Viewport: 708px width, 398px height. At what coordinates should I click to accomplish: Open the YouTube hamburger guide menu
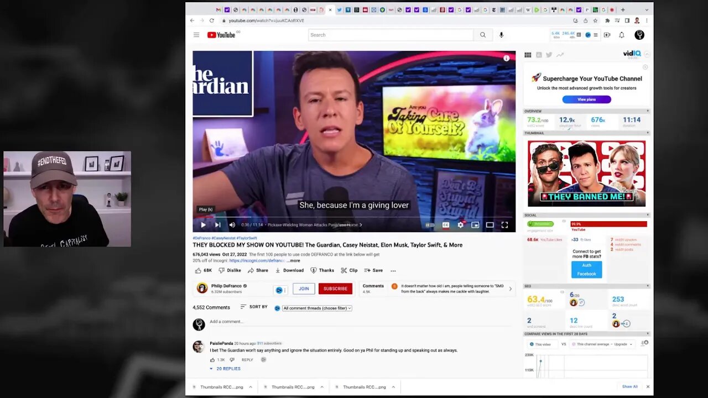point(196,35)
